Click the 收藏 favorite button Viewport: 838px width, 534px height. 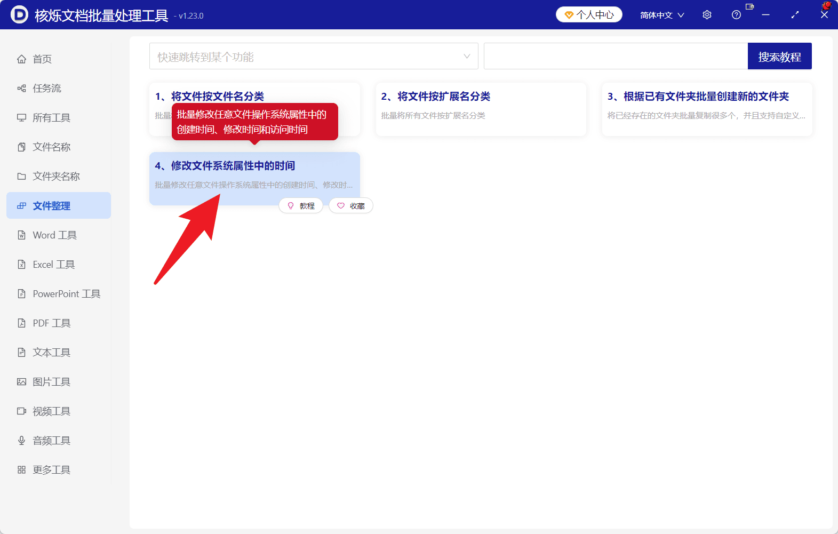tap(351, 205)
